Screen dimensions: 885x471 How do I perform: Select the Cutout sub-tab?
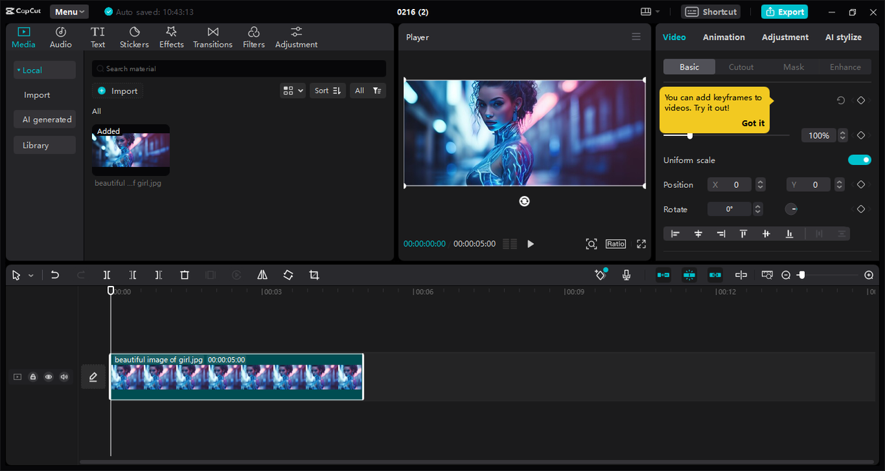point(741,67)
